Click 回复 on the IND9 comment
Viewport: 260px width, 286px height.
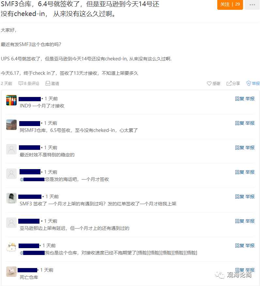click(239, 99)
